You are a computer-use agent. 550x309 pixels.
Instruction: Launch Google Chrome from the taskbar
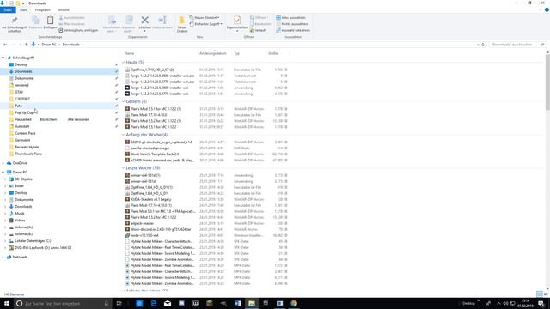(x=294, y=303)
